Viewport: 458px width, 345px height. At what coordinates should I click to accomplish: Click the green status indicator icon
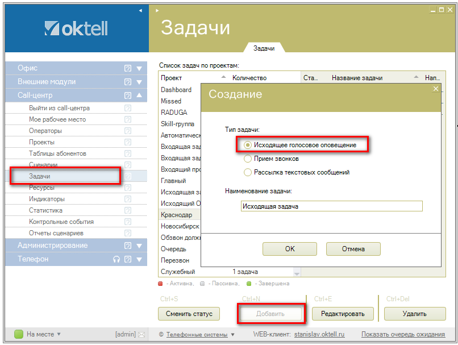coord(18,334)
